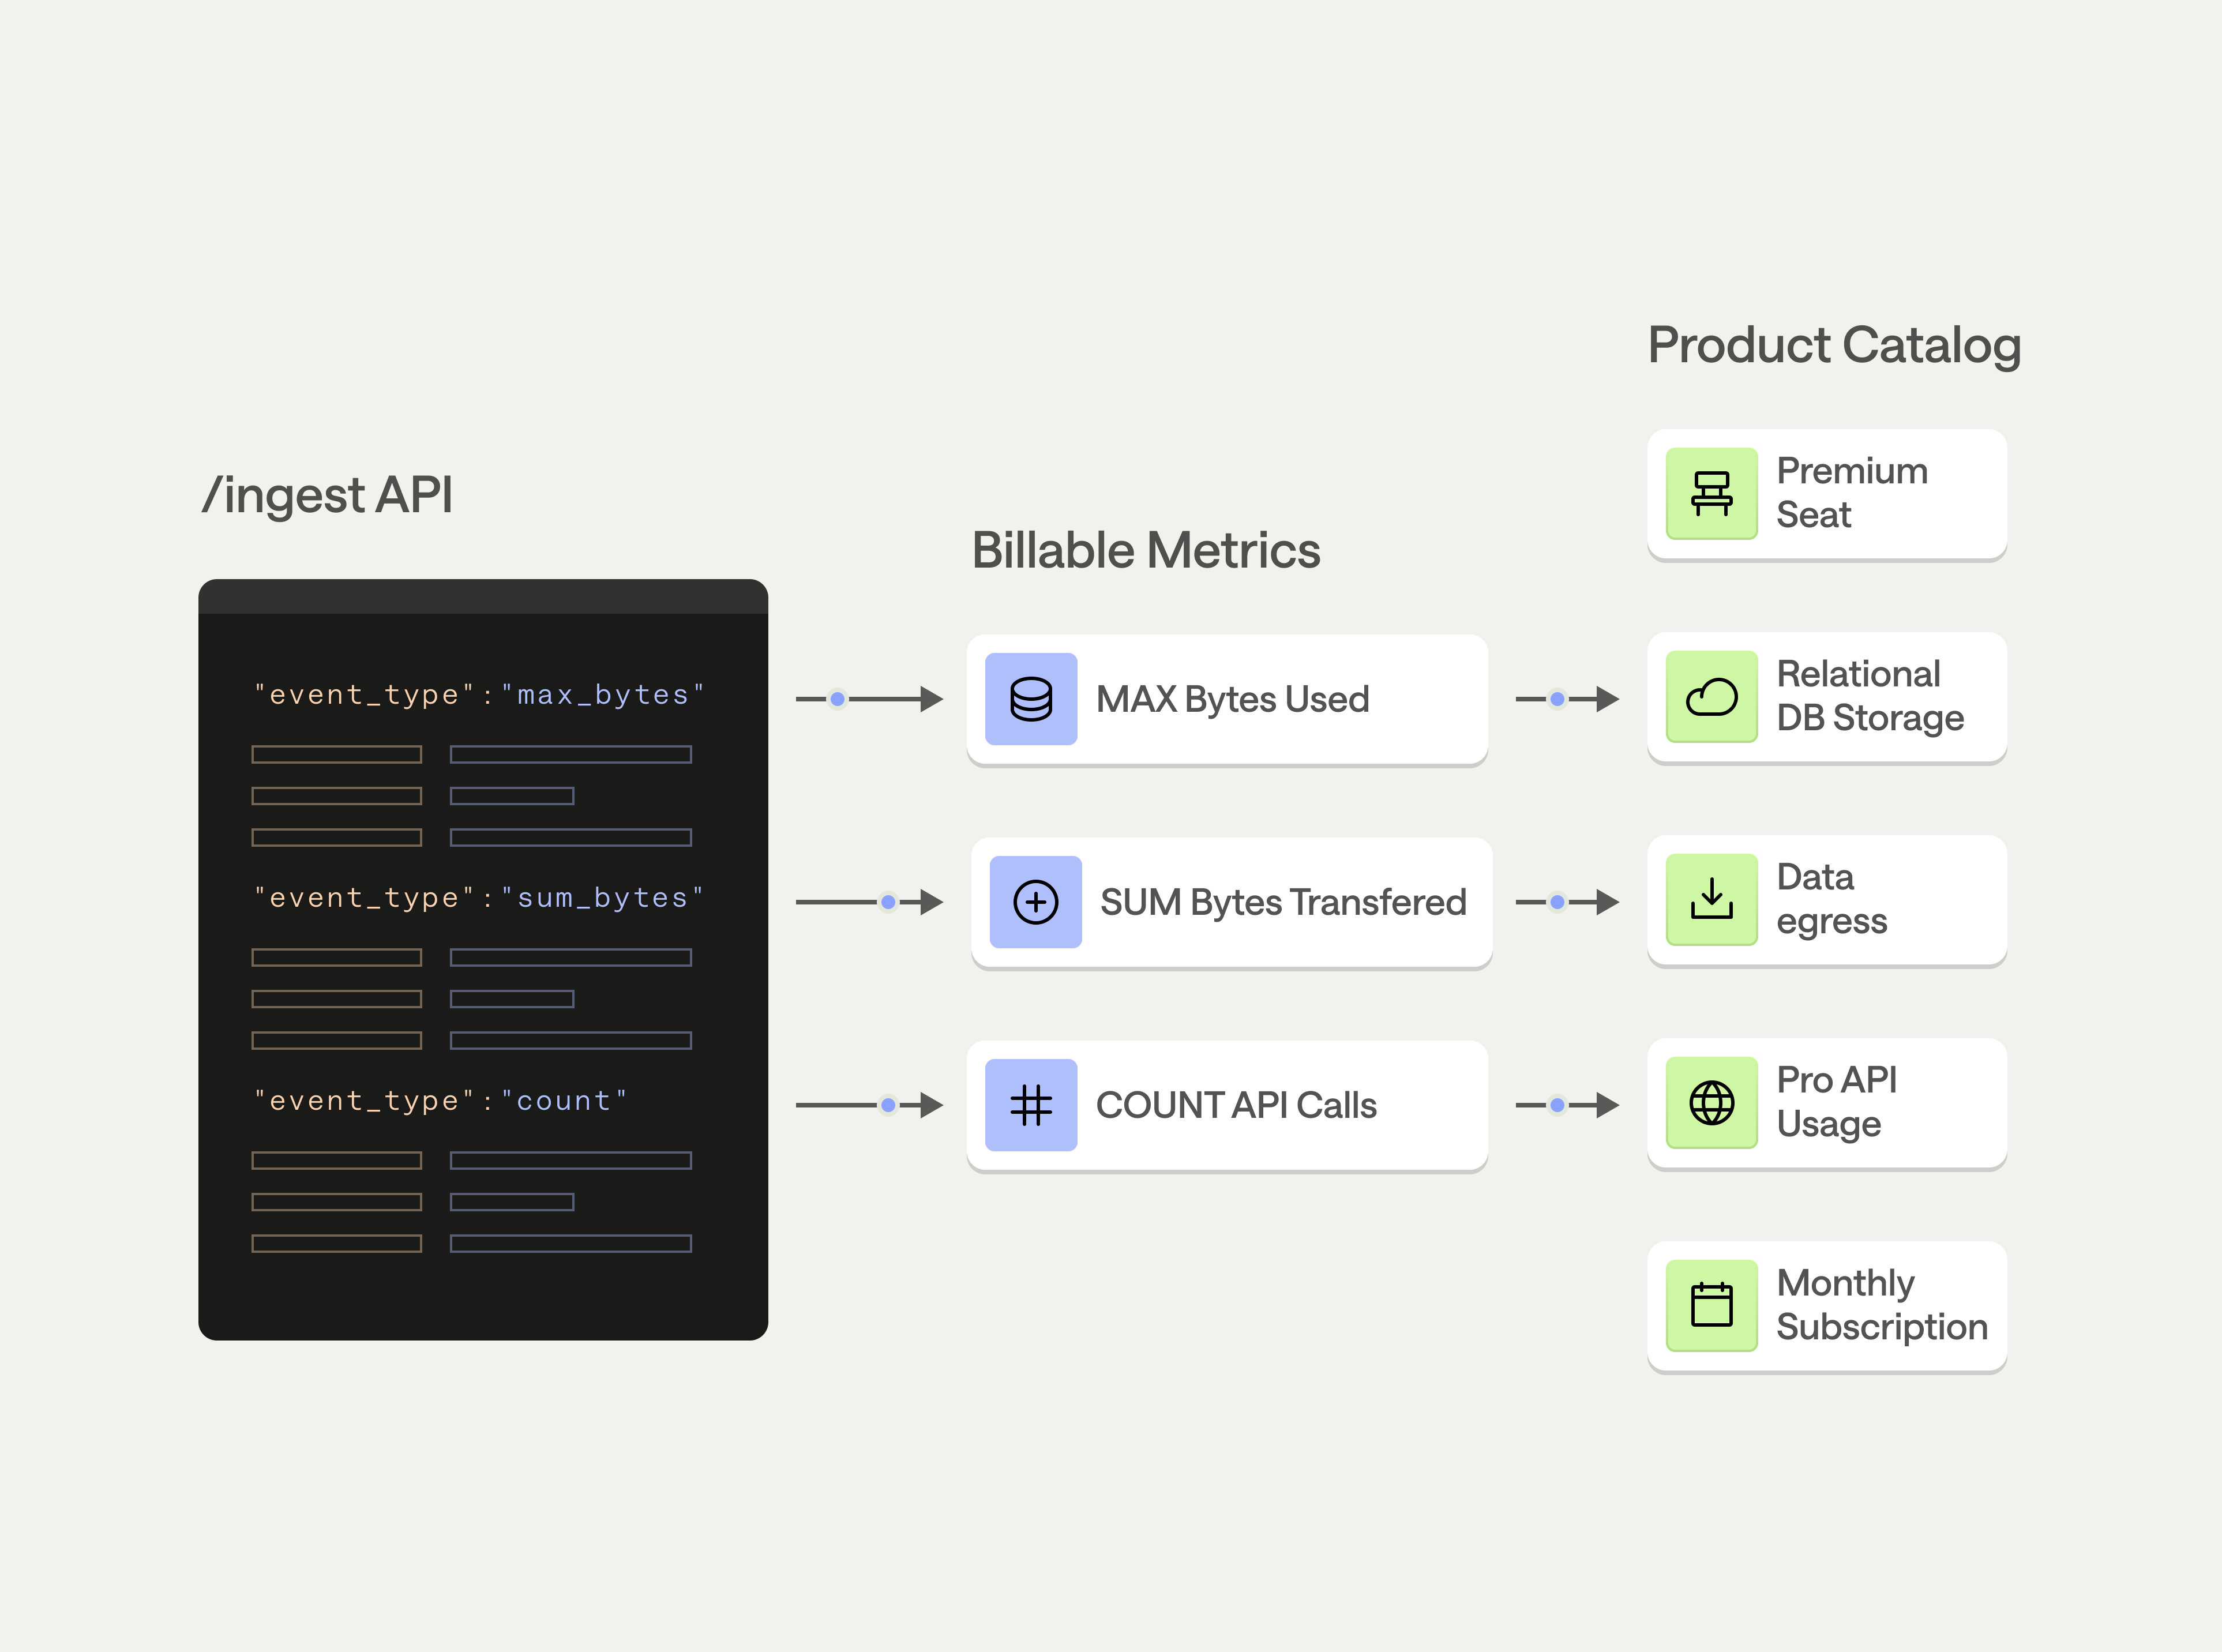Click the globe icon for Pro API Usage

tap(1711, 1103)
